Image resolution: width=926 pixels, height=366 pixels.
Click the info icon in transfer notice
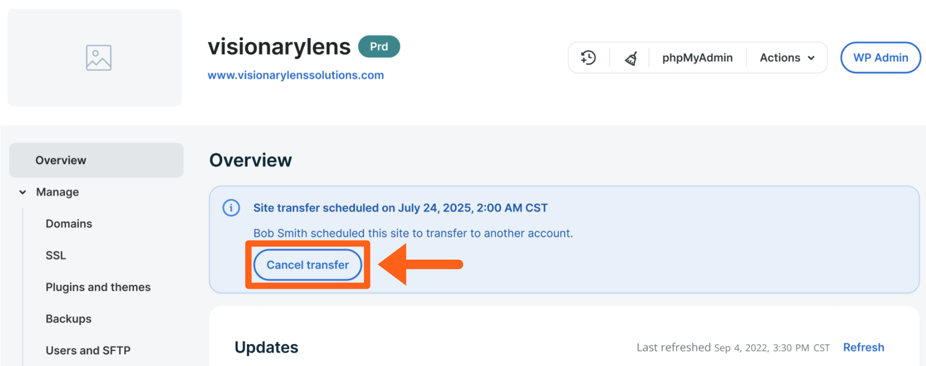pos(231,208)
